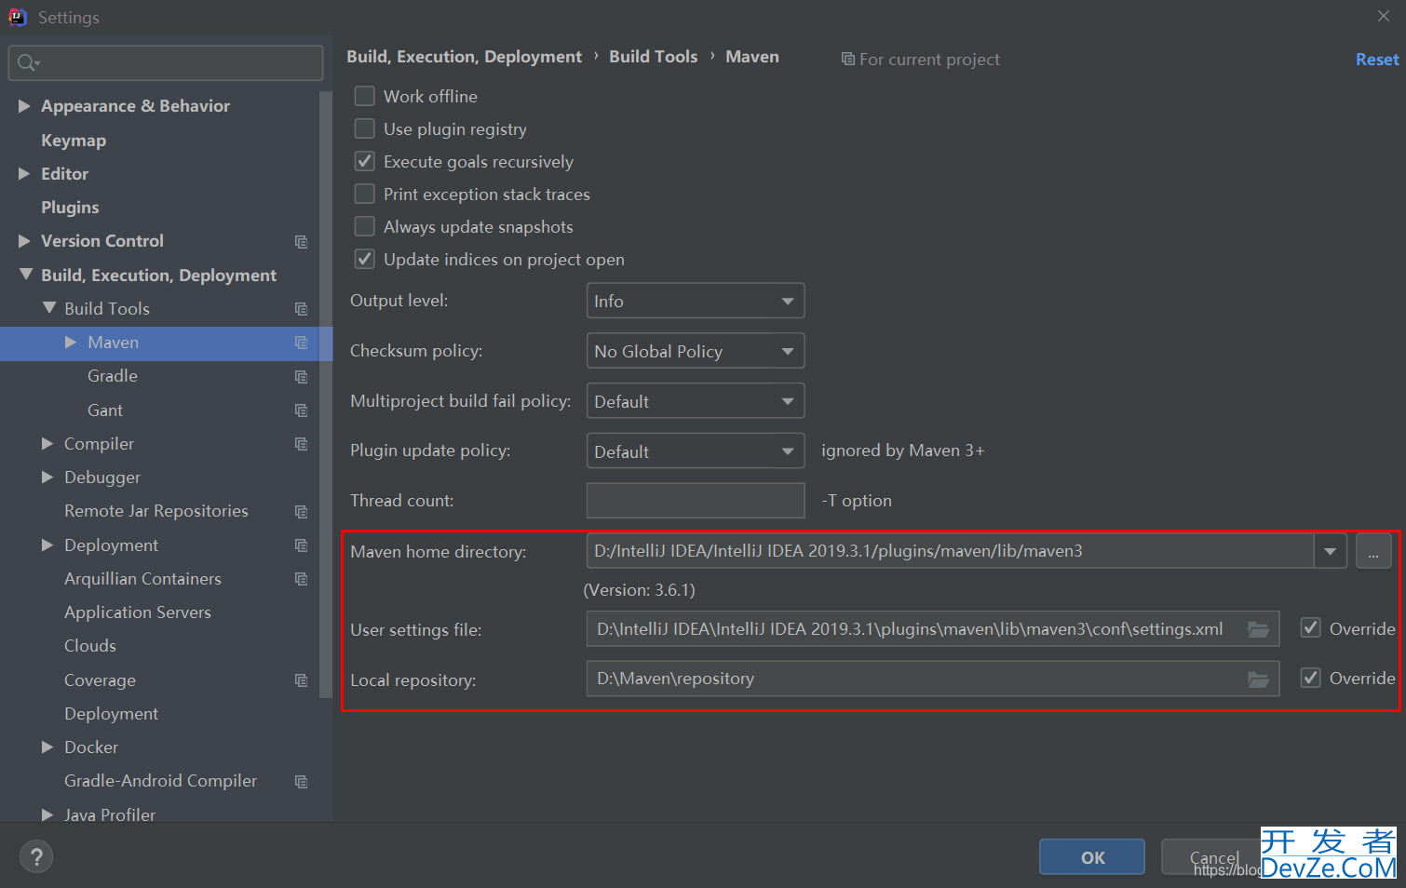Click project-level icon next to Coverage
Image resolution: width=1406 pixels, height=888 pixels.
coord(301,680)
